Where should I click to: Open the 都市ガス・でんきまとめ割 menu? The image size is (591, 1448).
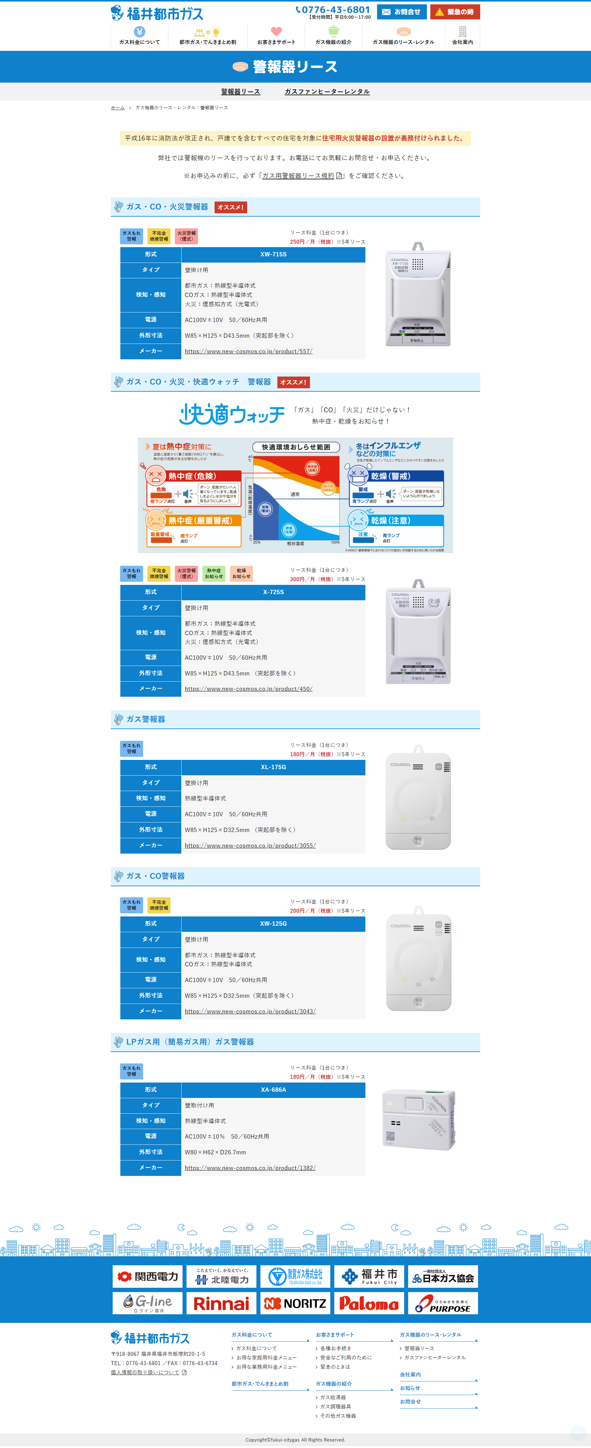tap(208, 35)
